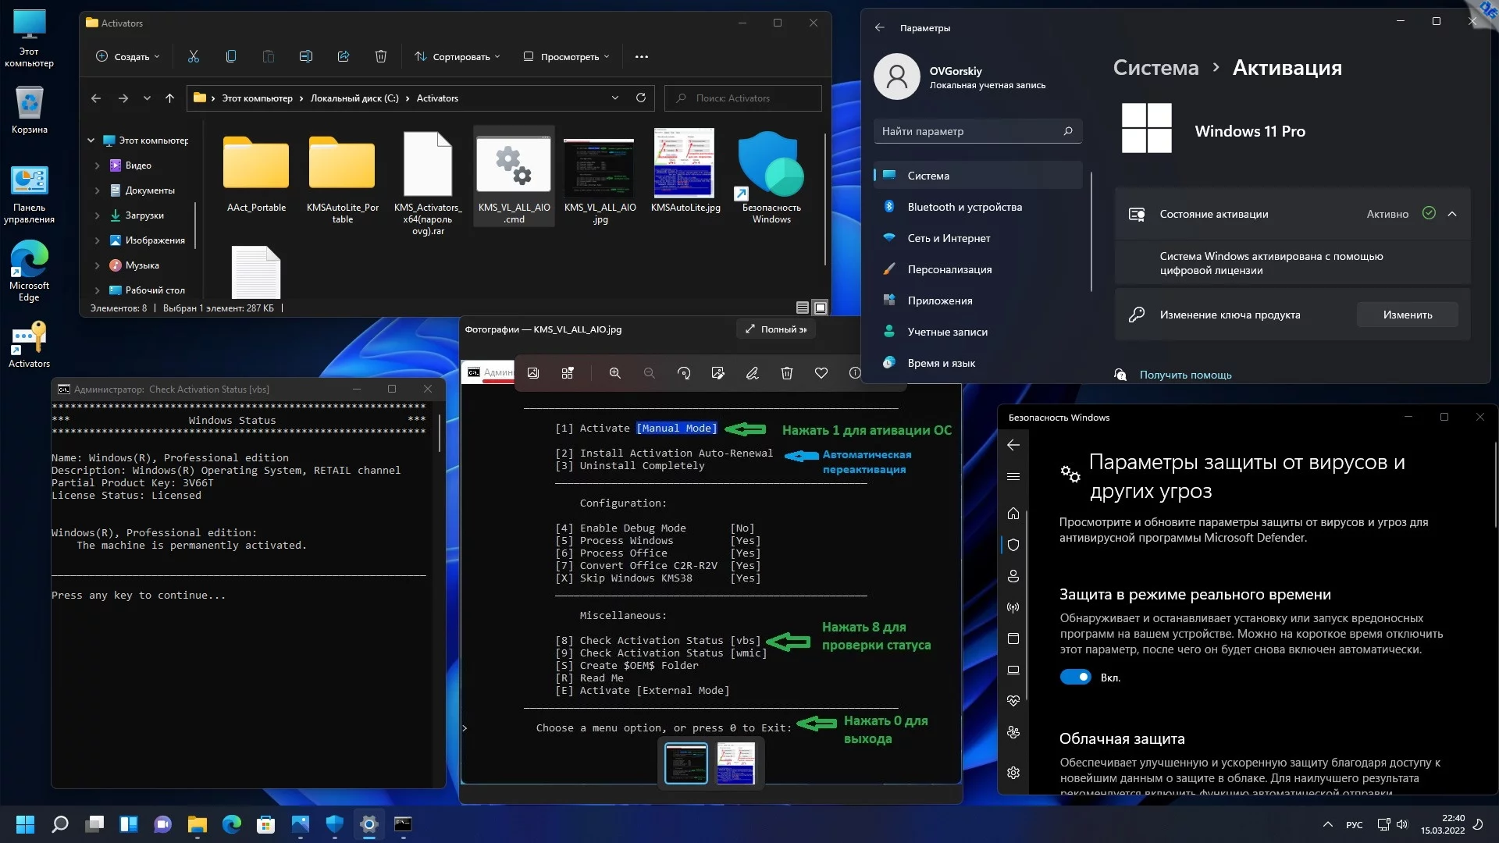The image size is (1499, 843).
Task: Click the zoom in icon in Photos
Action: click(615, 374)
